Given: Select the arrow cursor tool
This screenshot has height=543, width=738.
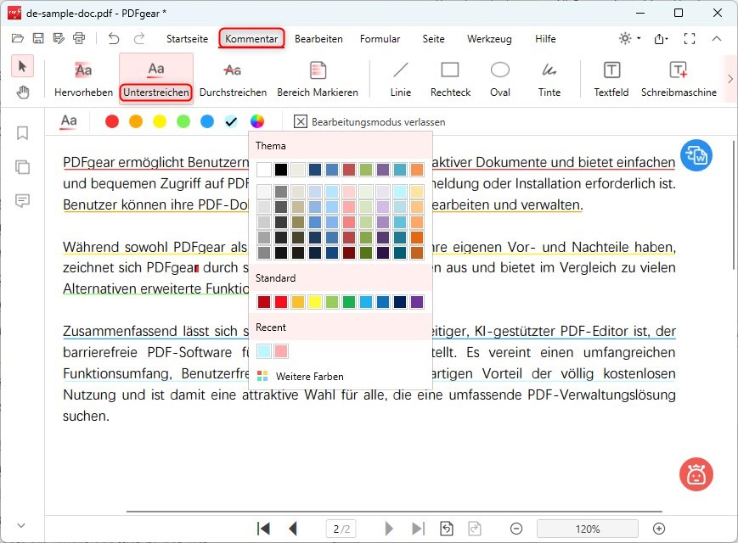Looking at the screenshot, I should (x=22, y=66).
